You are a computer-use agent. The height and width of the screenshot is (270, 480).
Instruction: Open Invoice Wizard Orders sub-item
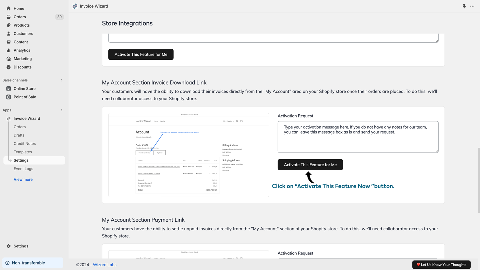[x=20, y=127]
